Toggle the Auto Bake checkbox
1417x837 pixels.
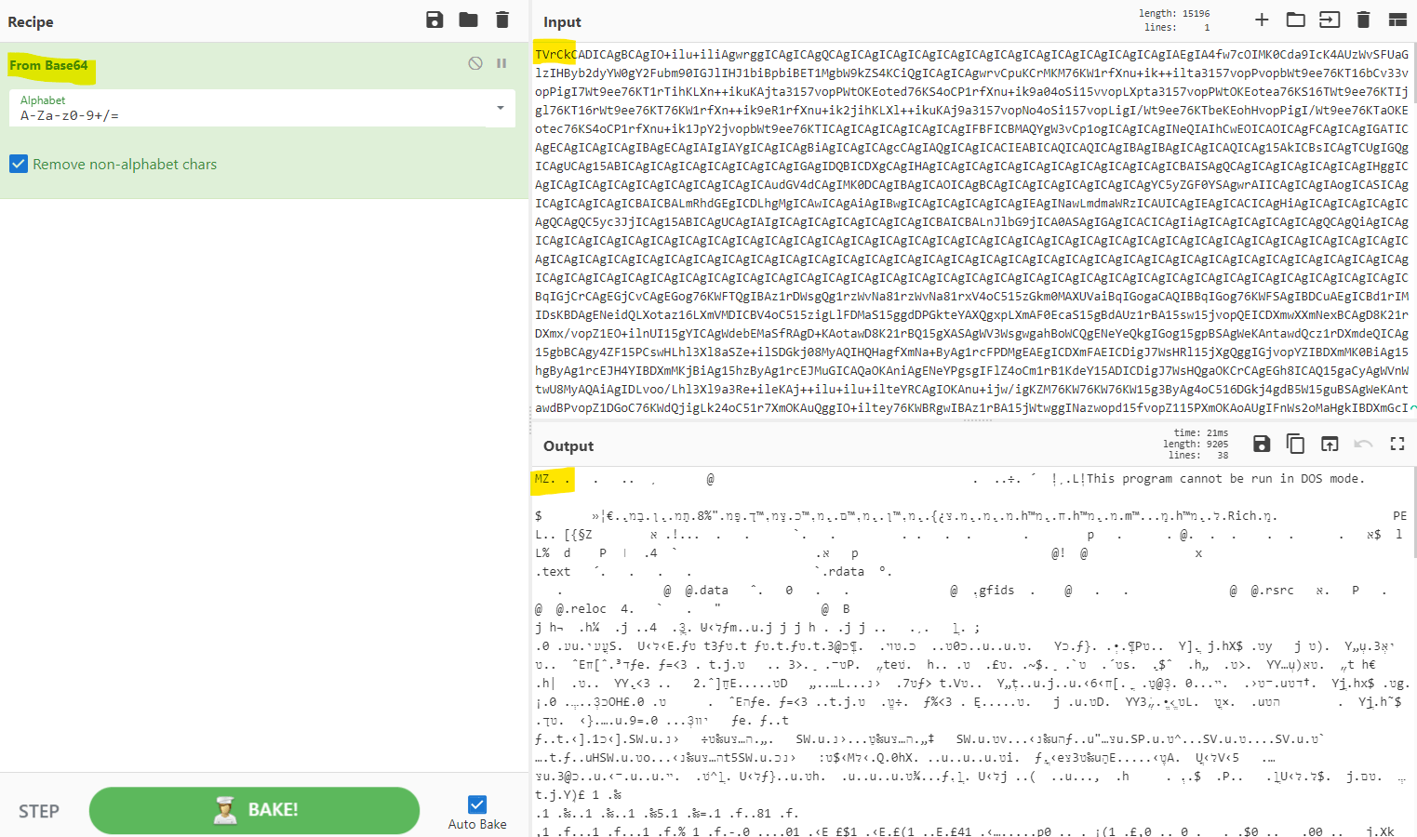coord(477,804)
